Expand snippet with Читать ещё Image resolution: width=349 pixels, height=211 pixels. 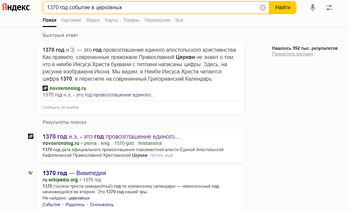(x=161, y=155)
